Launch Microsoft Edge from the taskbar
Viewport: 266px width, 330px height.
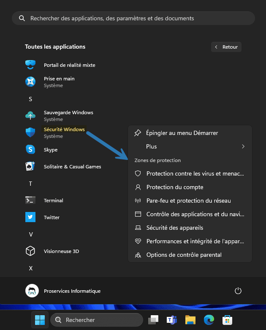(209, 320)
